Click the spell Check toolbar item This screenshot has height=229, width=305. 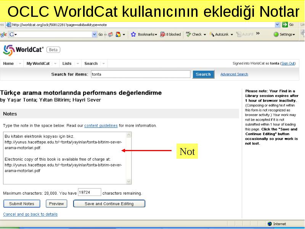point(196,34)
